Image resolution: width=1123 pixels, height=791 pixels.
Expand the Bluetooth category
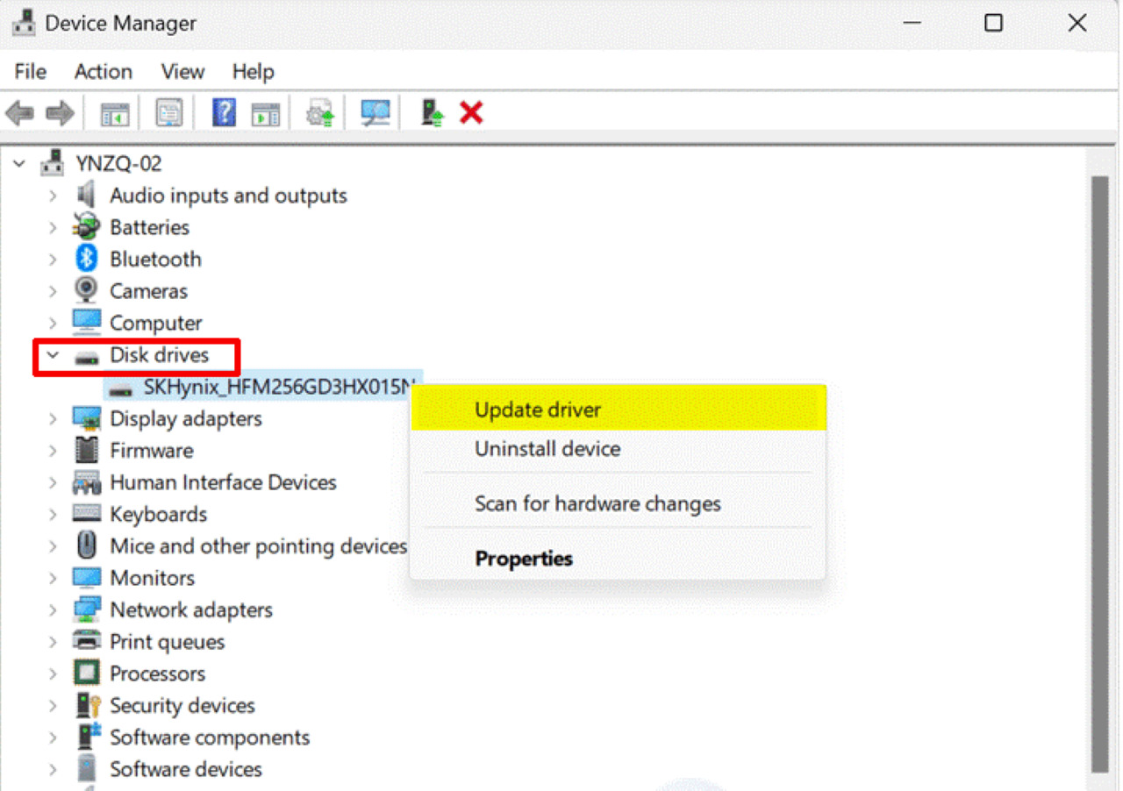point(53,260)
